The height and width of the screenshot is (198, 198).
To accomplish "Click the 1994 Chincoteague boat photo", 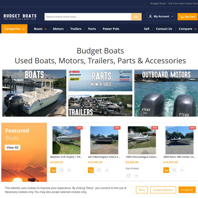I will point(142,140).
